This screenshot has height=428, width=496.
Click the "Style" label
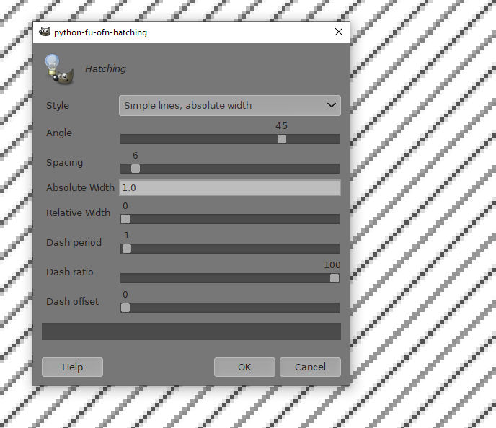coord(58,106)
